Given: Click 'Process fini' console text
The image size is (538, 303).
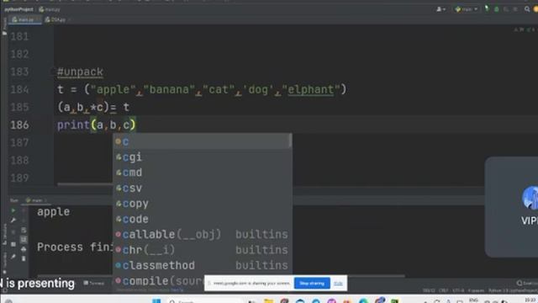Looking at the screenshot, I should click(75, 247).
